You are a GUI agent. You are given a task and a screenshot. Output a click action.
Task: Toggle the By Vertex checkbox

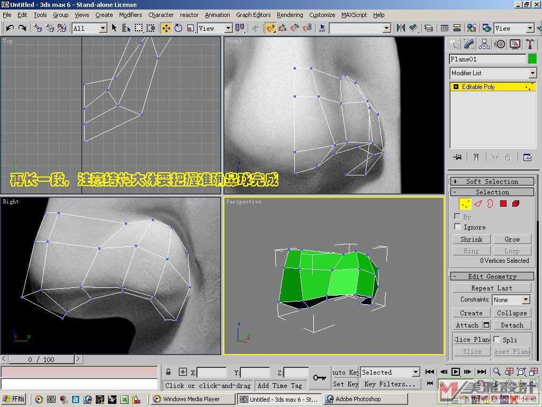coord(457,216)
